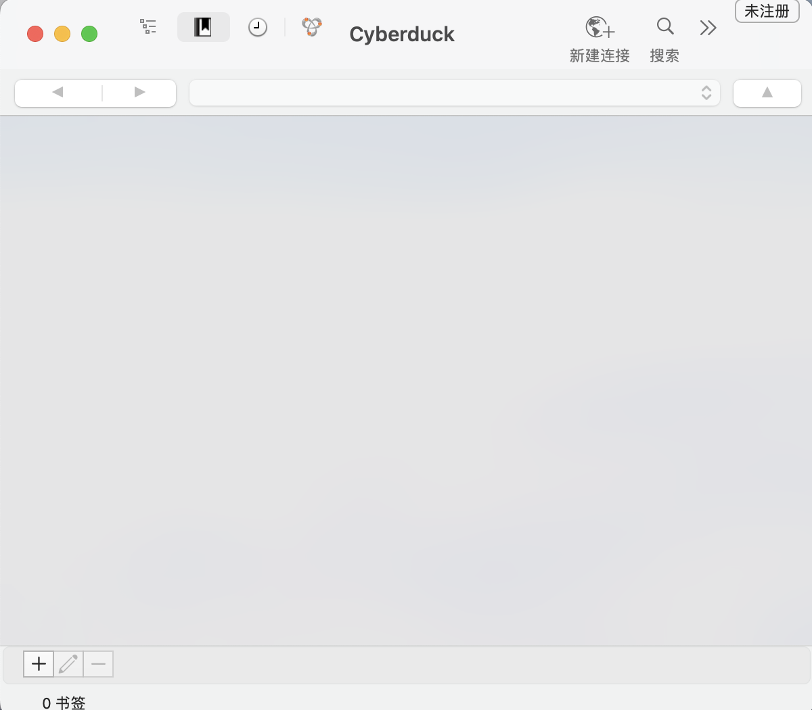Minimize the Cyberduck window
This screenshot has height=710, width=812.
coord(62,34)
